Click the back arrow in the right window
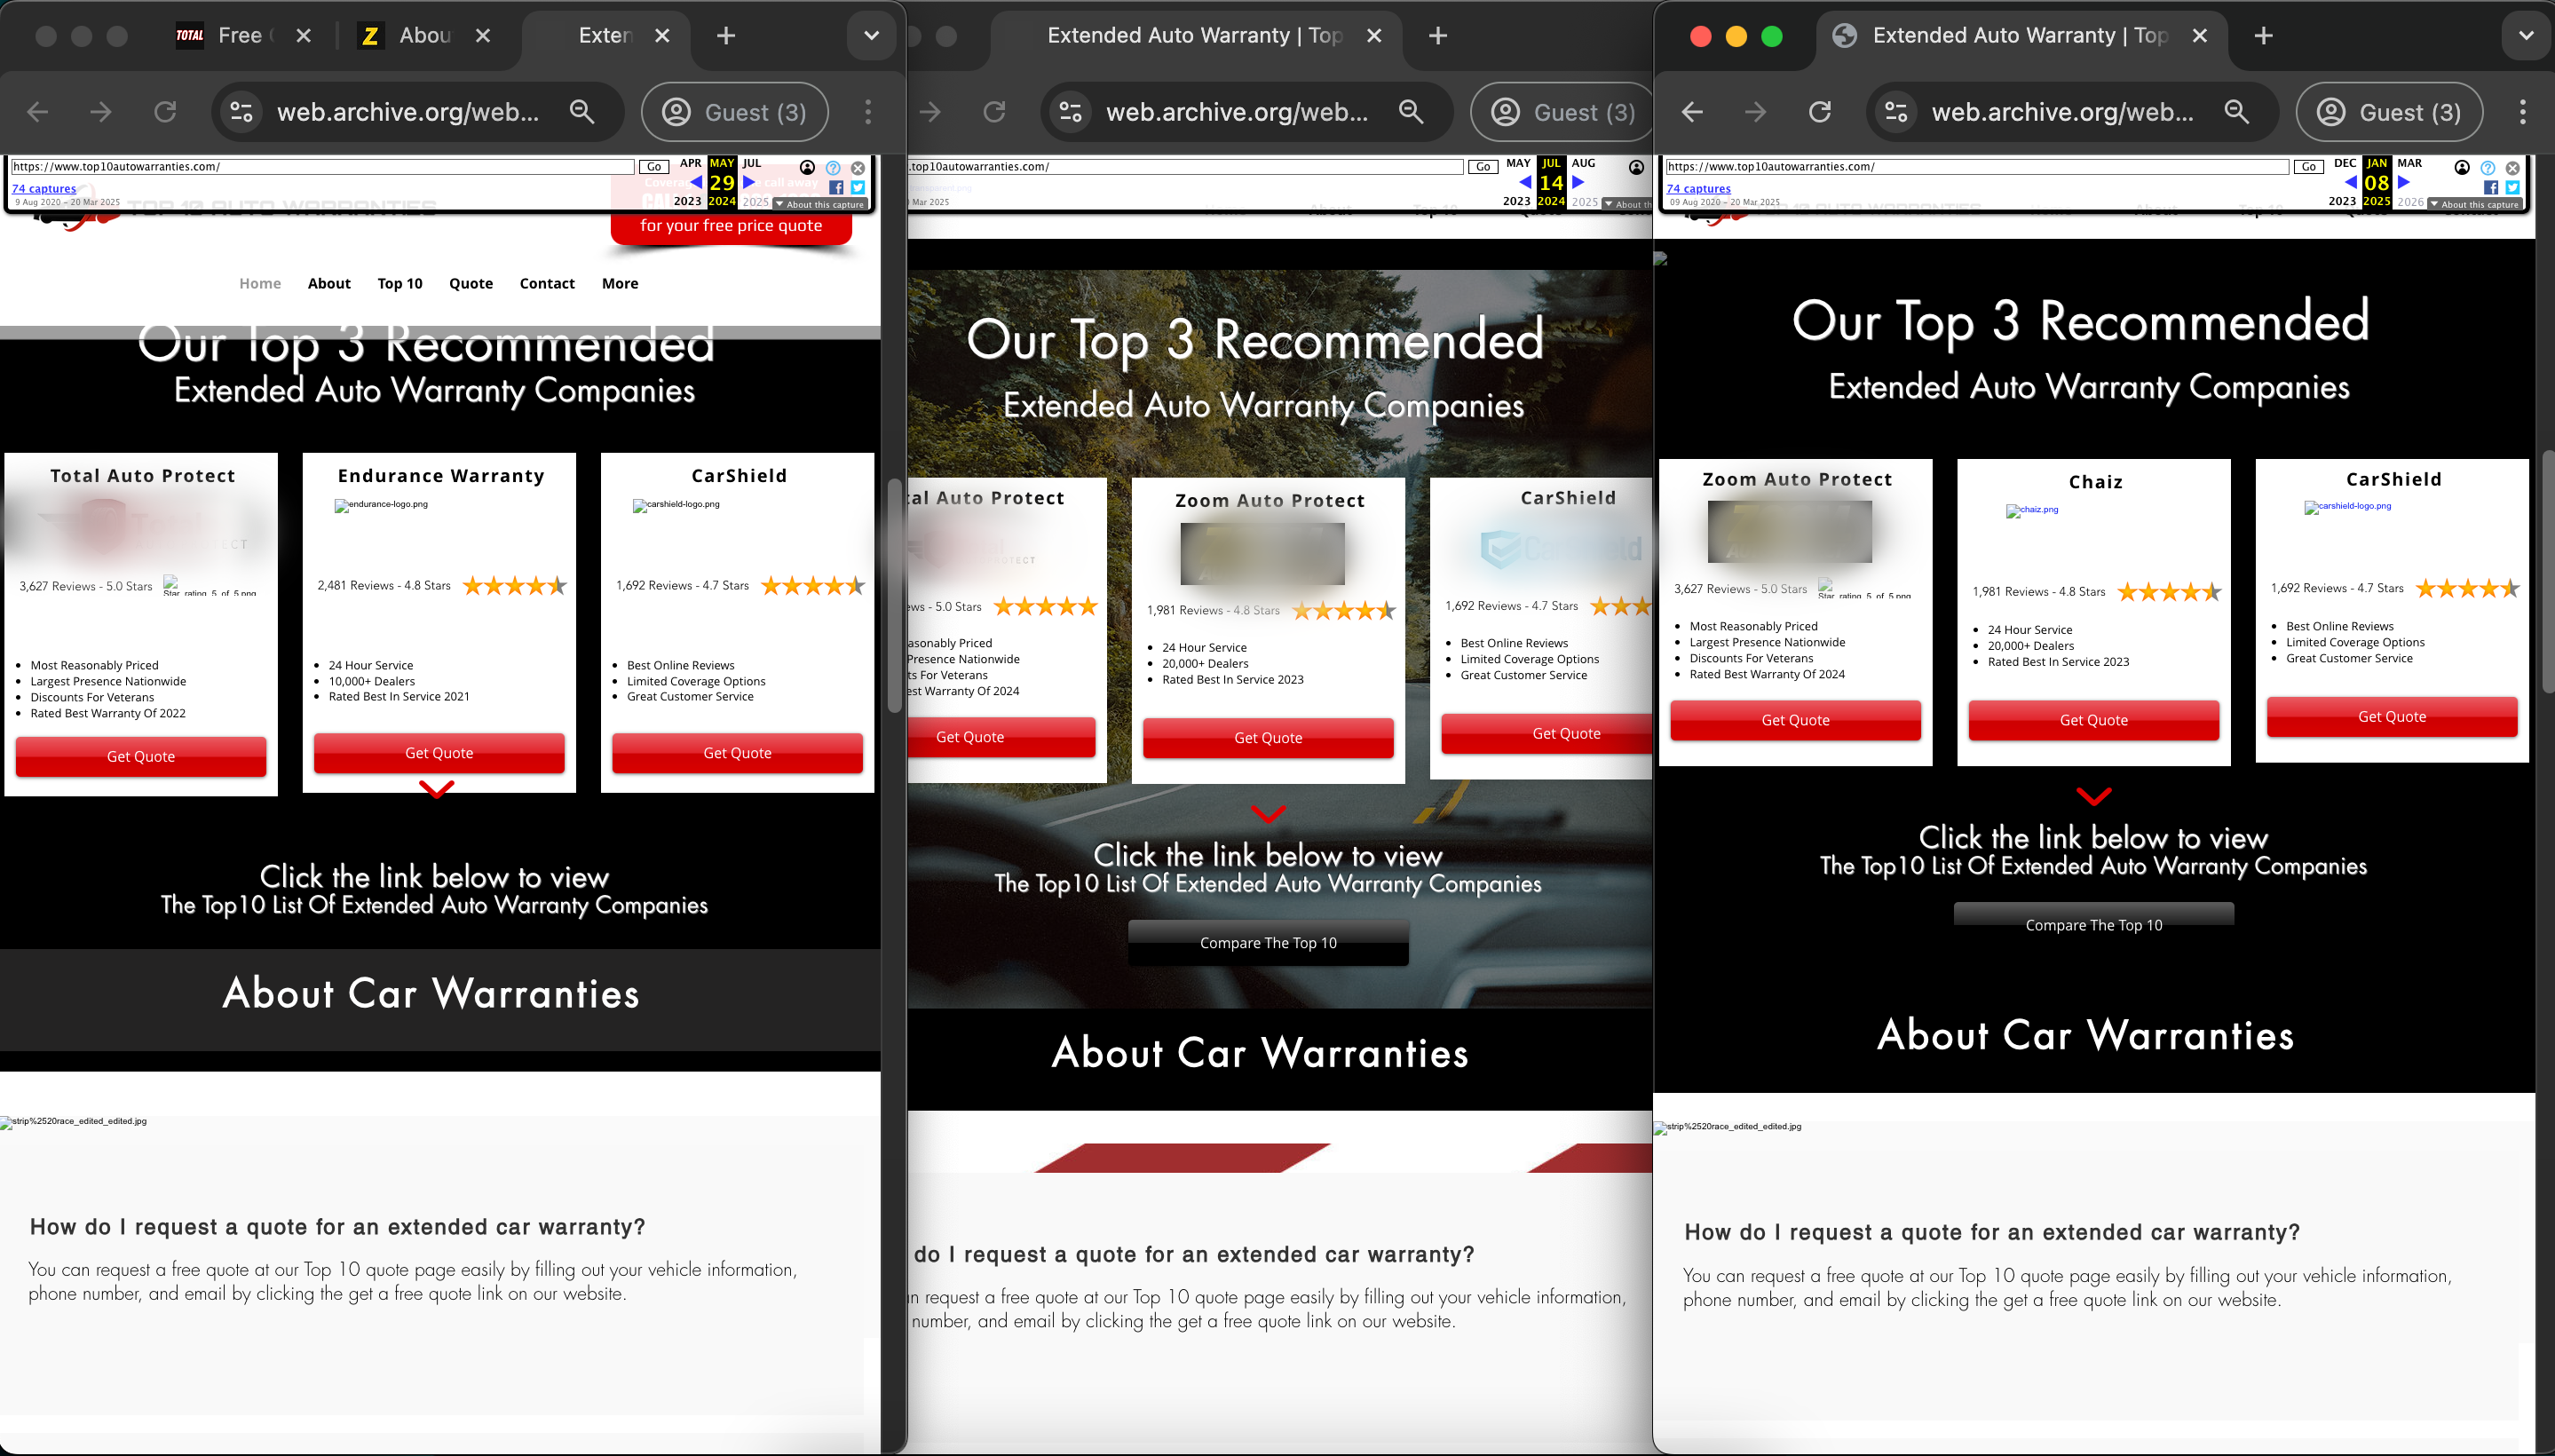This screenshot has height=1456, width=2555. (x=1692, y=112)
